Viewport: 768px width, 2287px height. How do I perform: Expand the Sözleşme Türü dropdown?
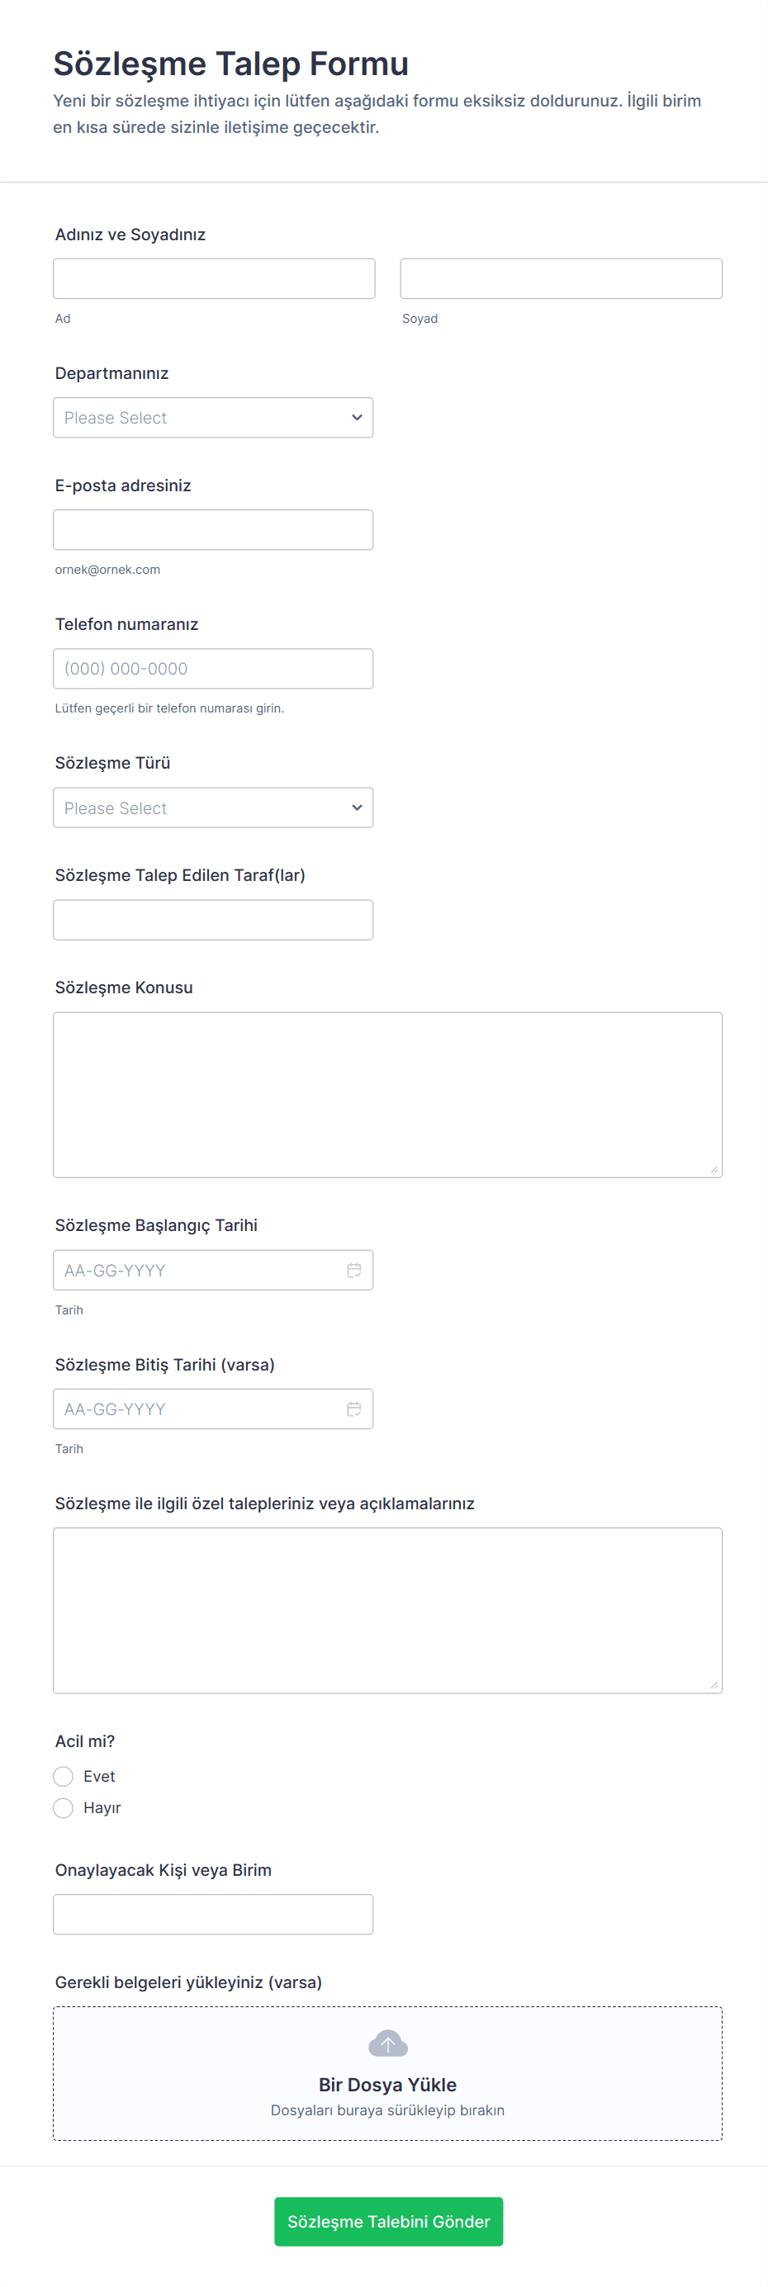tap(213, 808)
